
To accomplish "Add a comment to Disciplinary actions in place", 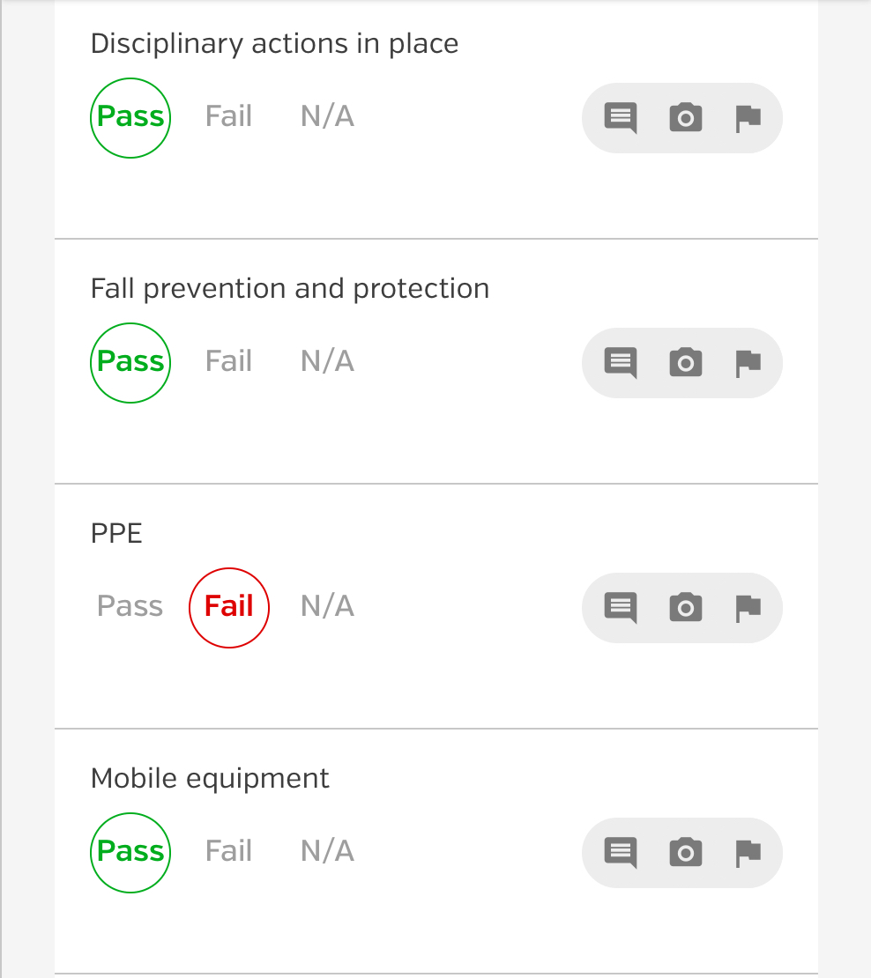I will tap(621, 118).
